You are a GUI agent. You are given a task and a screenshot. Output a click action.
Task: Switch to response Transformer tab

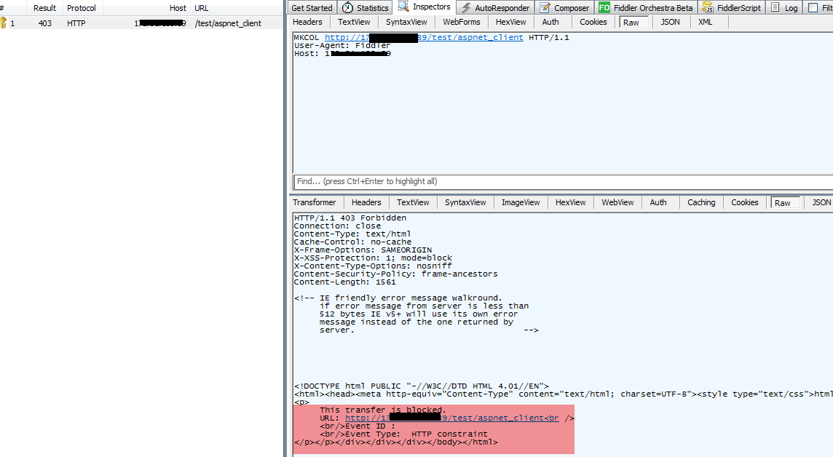point(315,202)
